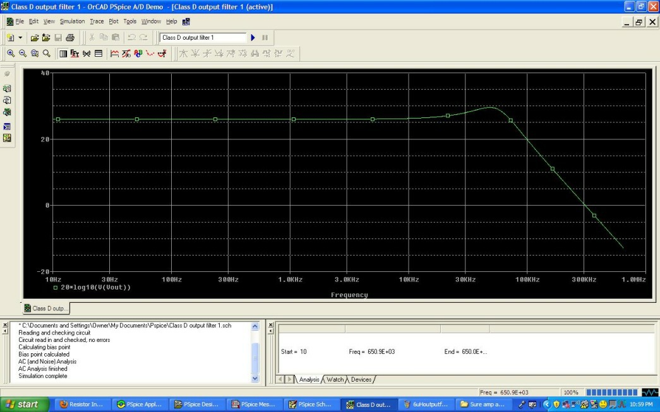Viewport: 660px width, 412px height.
Task: Open the View menu
Action: (x=49, y=21)
